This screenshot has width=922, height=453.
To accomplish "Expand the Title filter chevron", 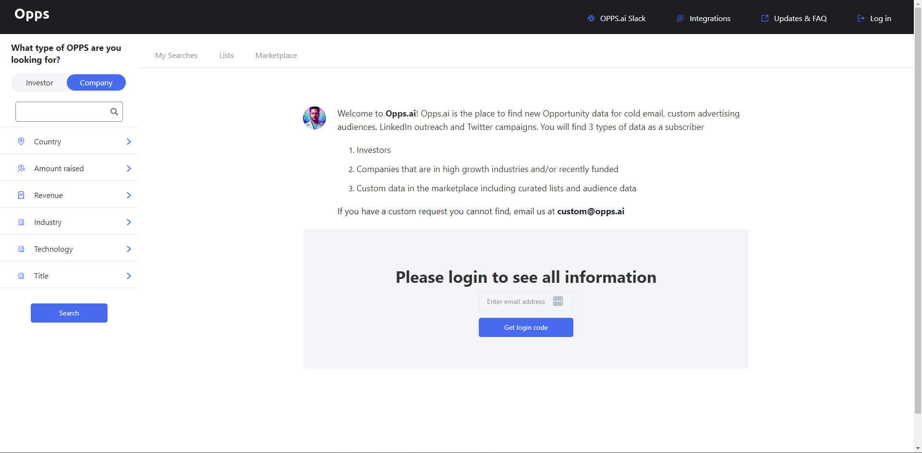I will 129,276.
